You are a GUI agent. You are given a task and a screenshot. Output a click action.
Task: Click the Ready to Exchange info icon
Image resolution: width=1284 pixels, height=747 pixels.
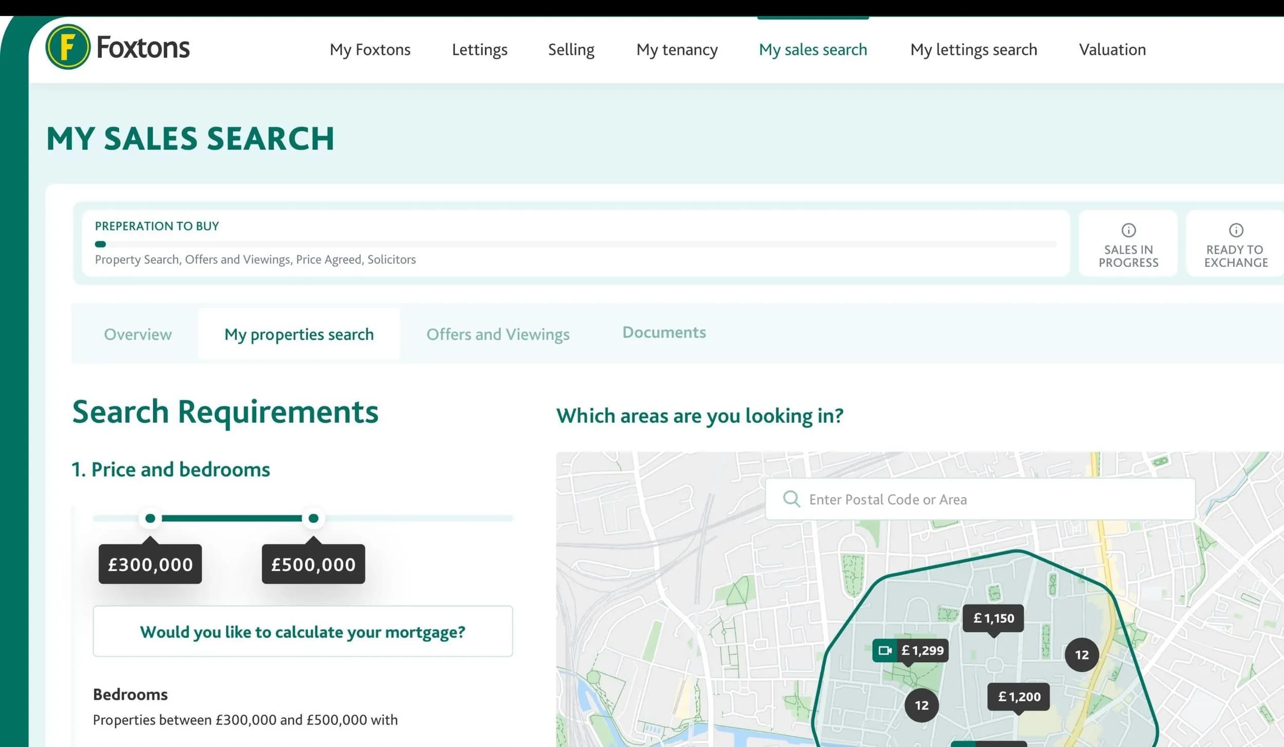[x=1235, y=230]
